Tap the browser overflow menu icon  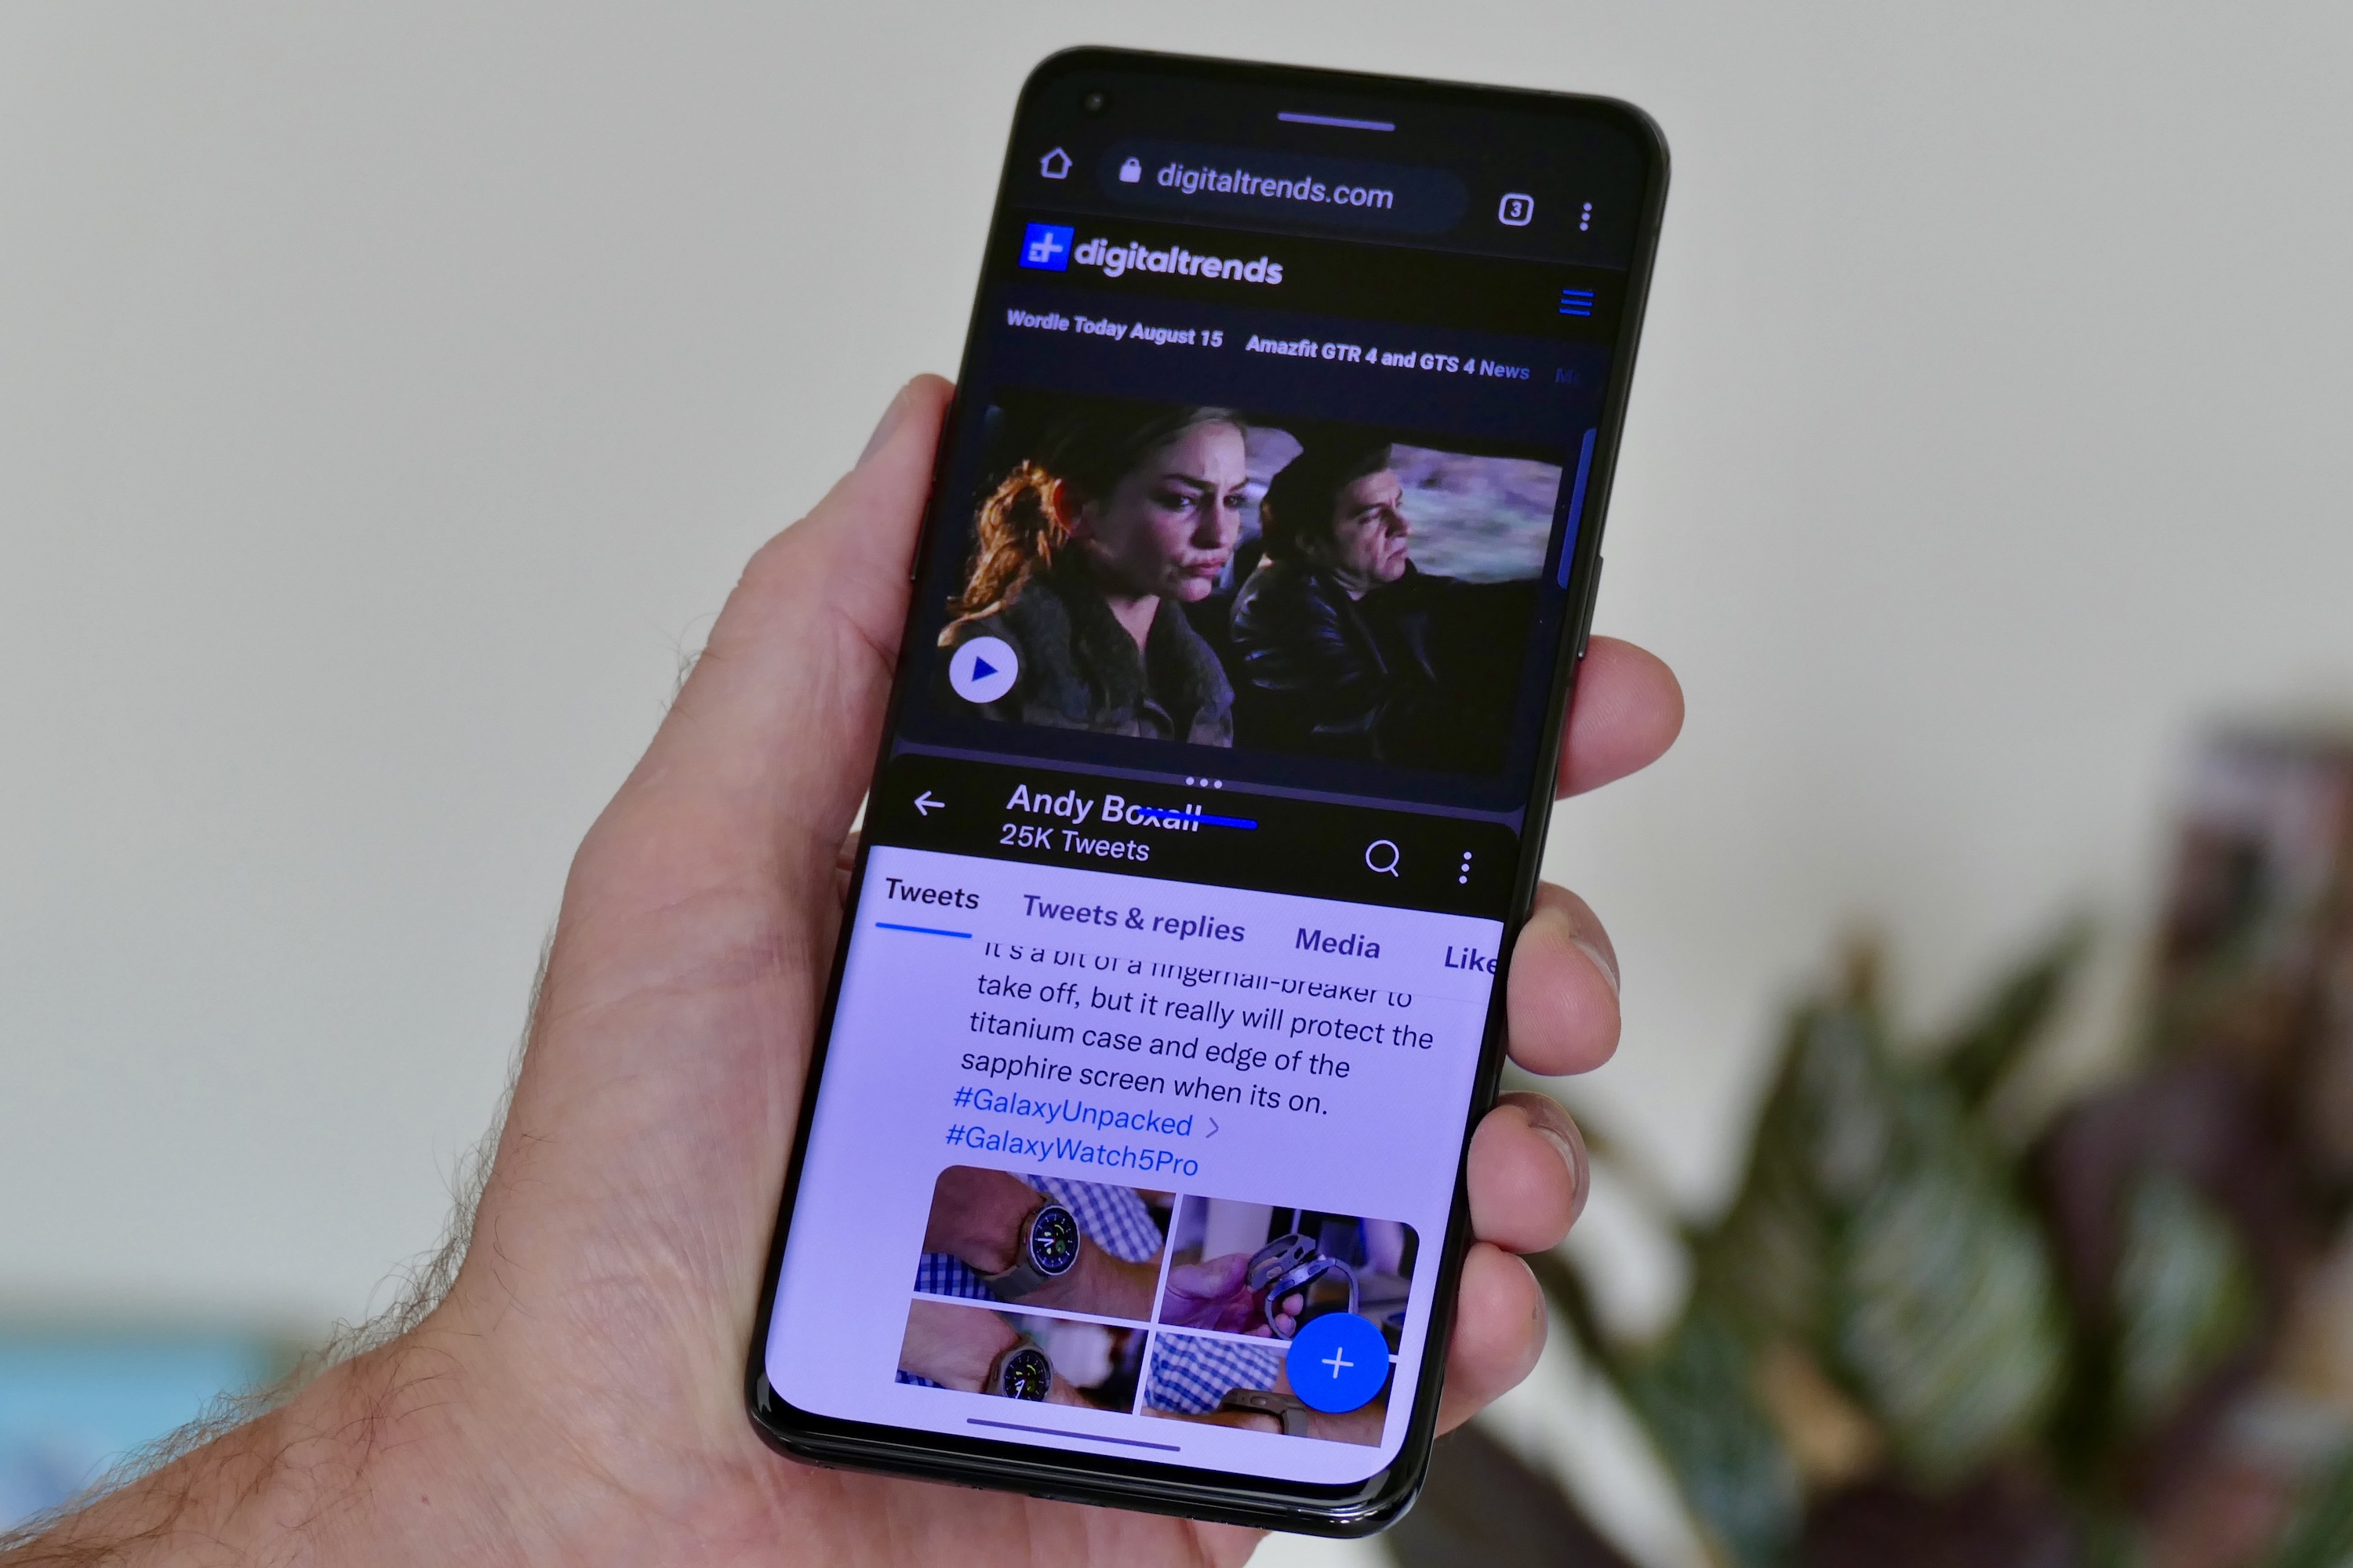click(x=1583, y=210)
